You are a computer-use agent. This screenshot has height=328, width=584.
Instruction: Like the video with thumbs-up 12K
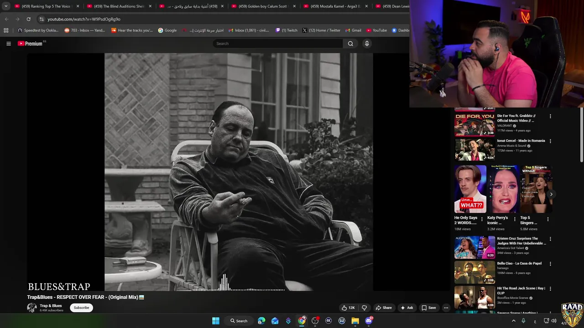pos(348,308)
